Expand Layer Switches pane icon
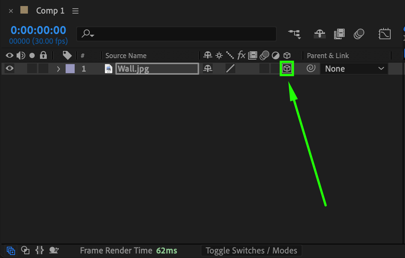Image resolution: width=405 pixels, height=258 pixels. click(11, 250)
